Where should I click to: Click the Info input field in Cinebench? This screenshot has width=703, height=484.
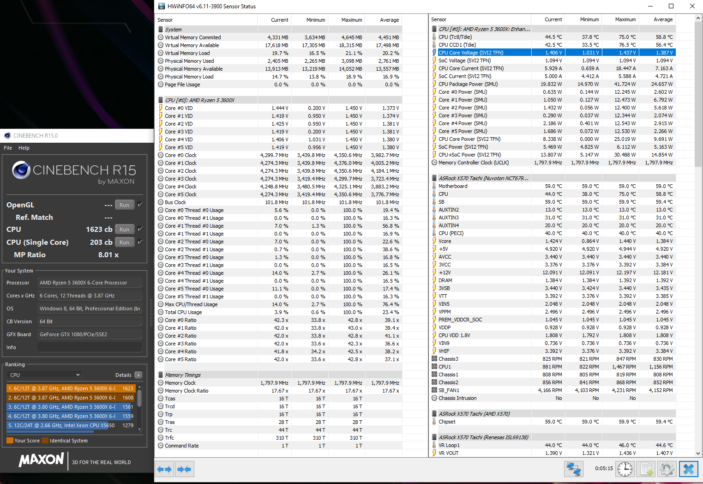coord(90,347)
